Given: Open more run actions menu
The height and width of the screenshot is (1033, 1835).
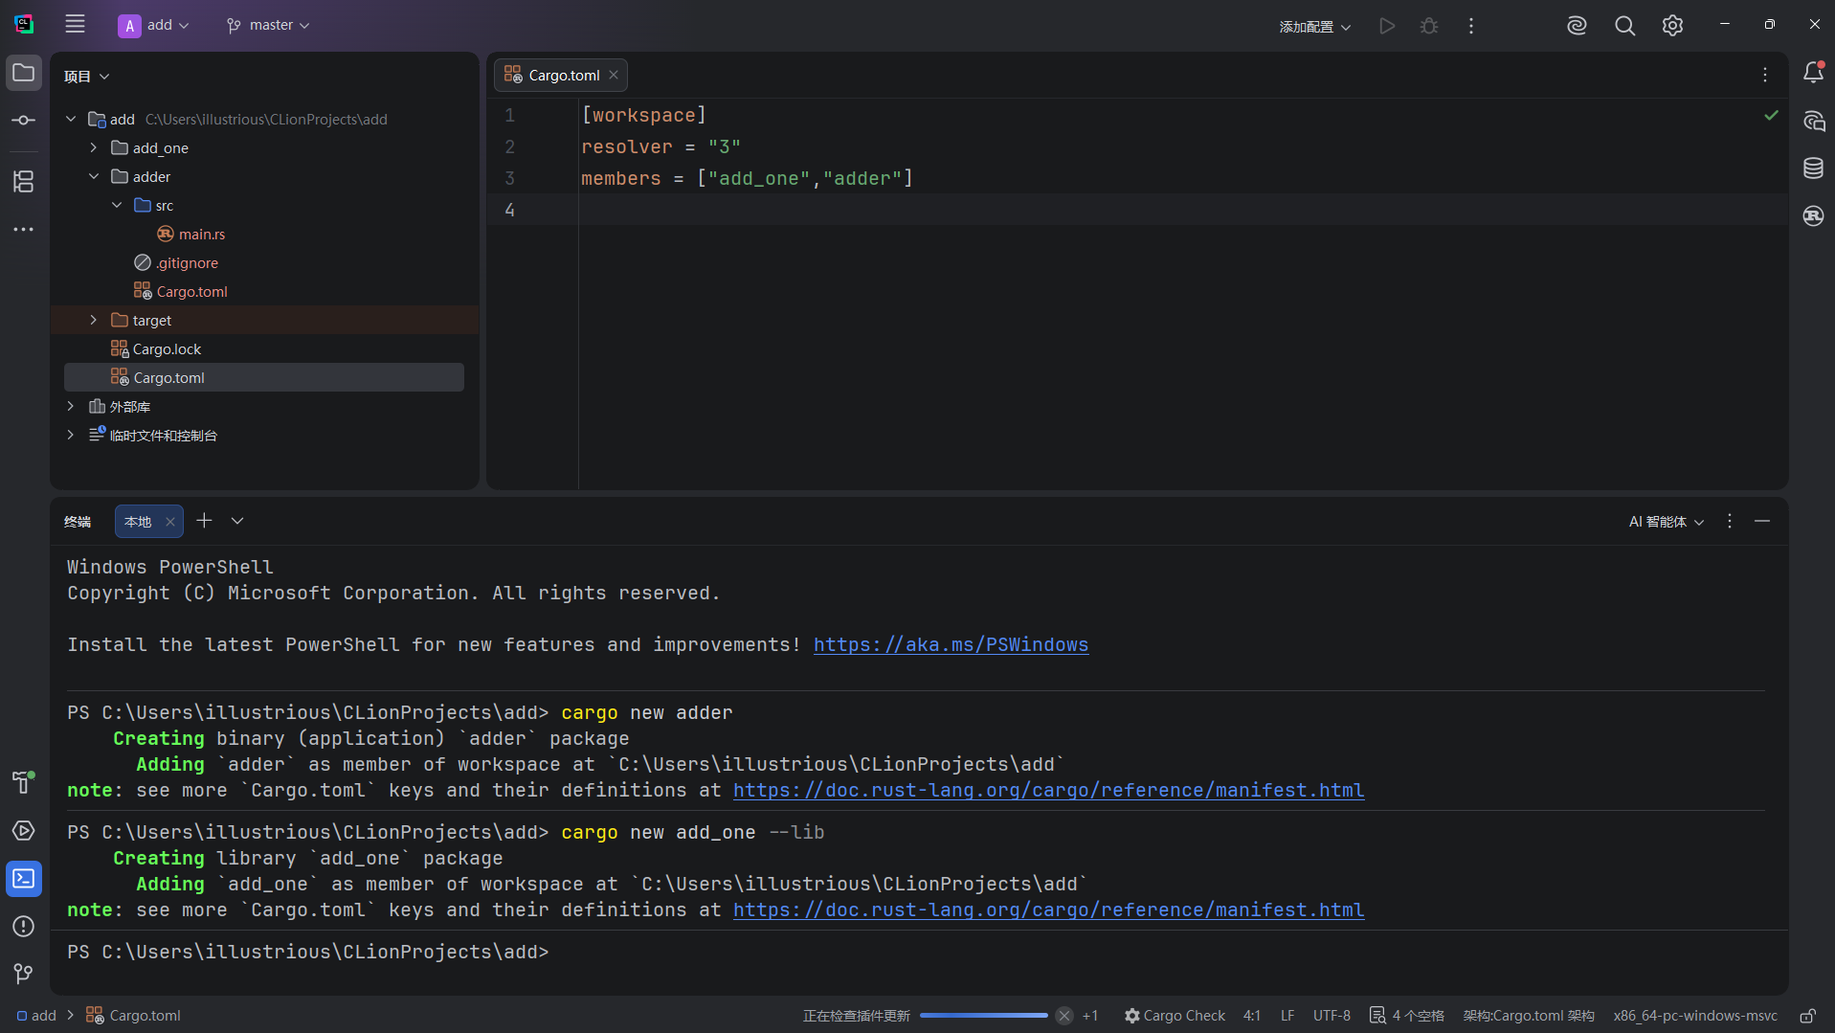Looking at the screenshot, I should point(1471,26).
